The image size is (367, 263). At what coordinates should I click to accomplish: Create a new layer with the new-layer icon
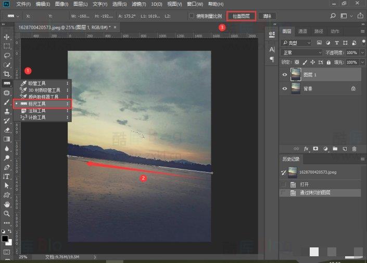345,149
